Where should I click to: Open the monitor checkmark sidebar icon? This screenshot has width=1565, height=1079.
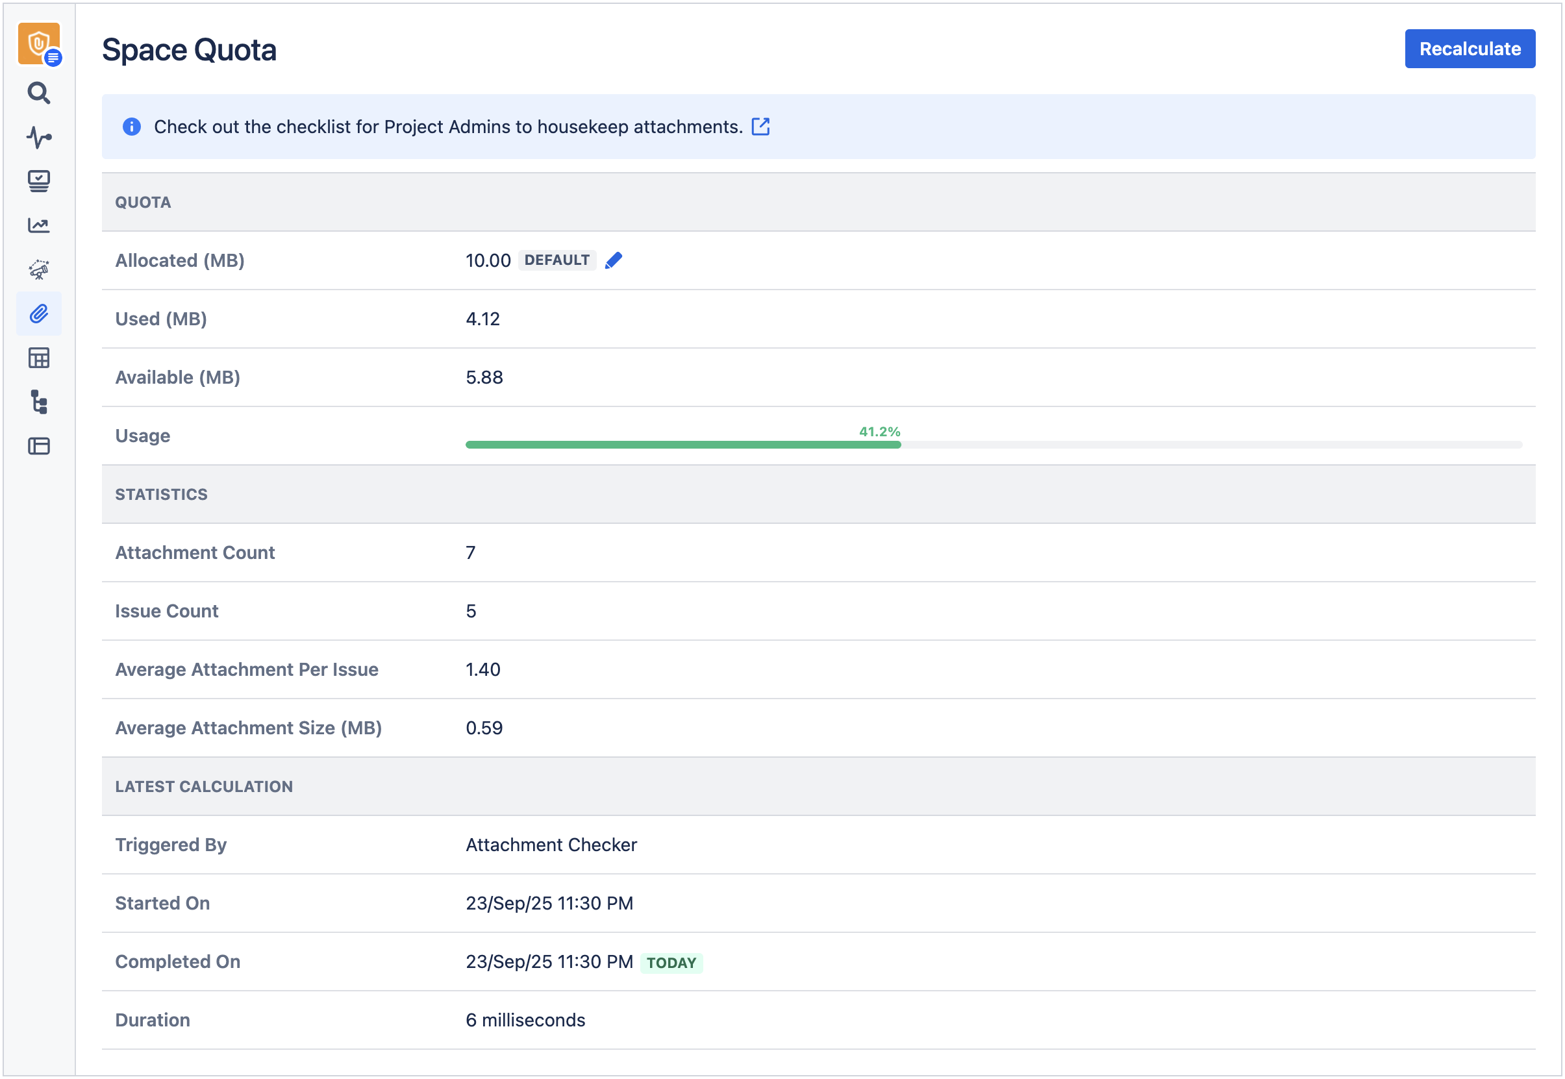38,180
